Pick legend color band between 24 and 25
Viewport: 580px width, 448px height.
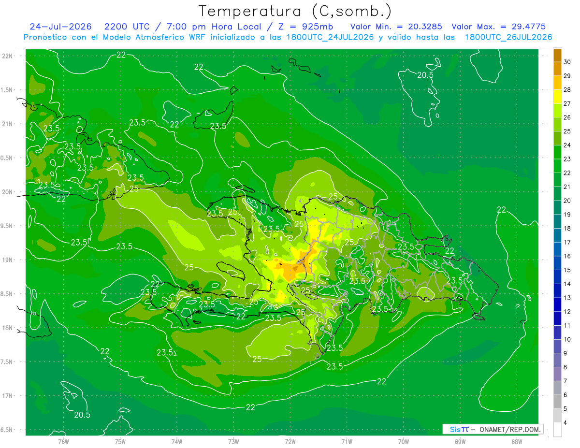(557, 138)
